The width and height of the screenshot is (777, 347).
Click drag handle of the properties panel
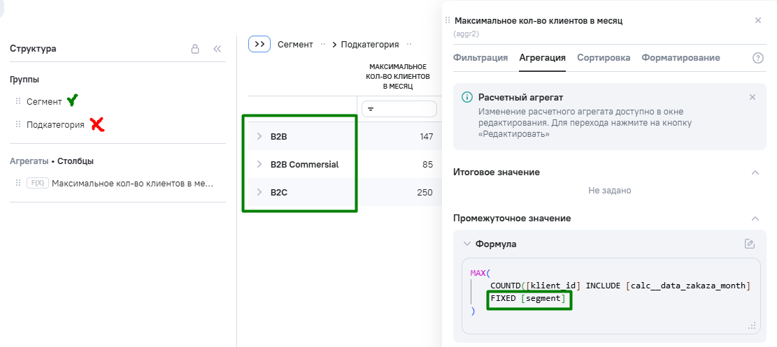(x=448, y=21)
